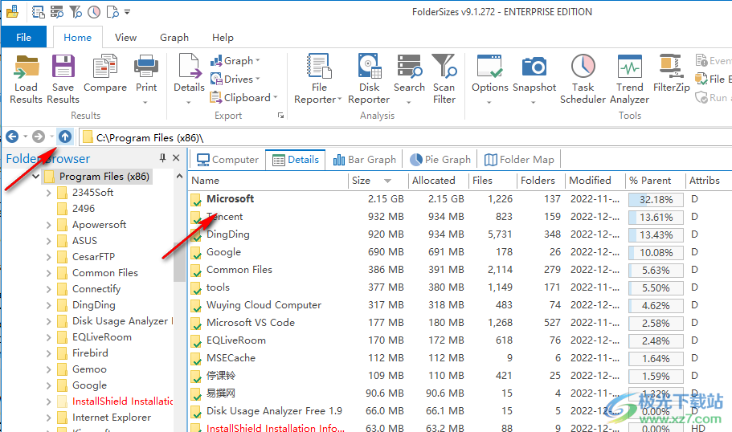This screenshot has width=732, height=432.
Task: Toggle the Microsoft VS Code checkbox
Action: click(x=196, y=324)
